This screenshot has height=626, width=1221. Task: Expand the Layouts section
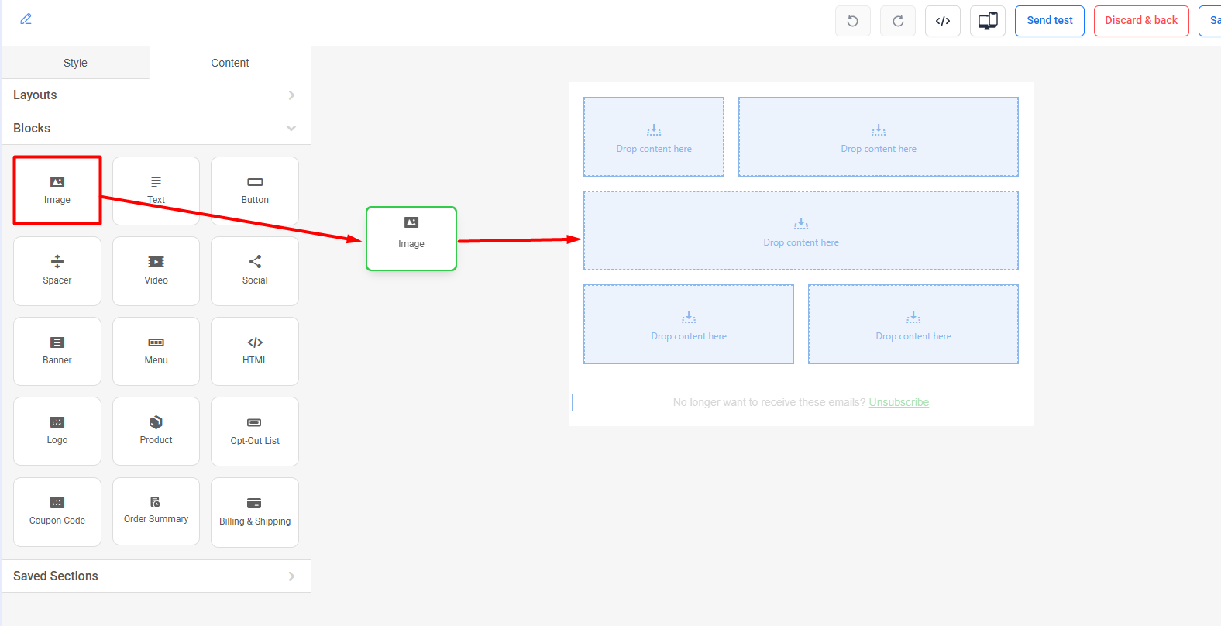pos(156,95)
